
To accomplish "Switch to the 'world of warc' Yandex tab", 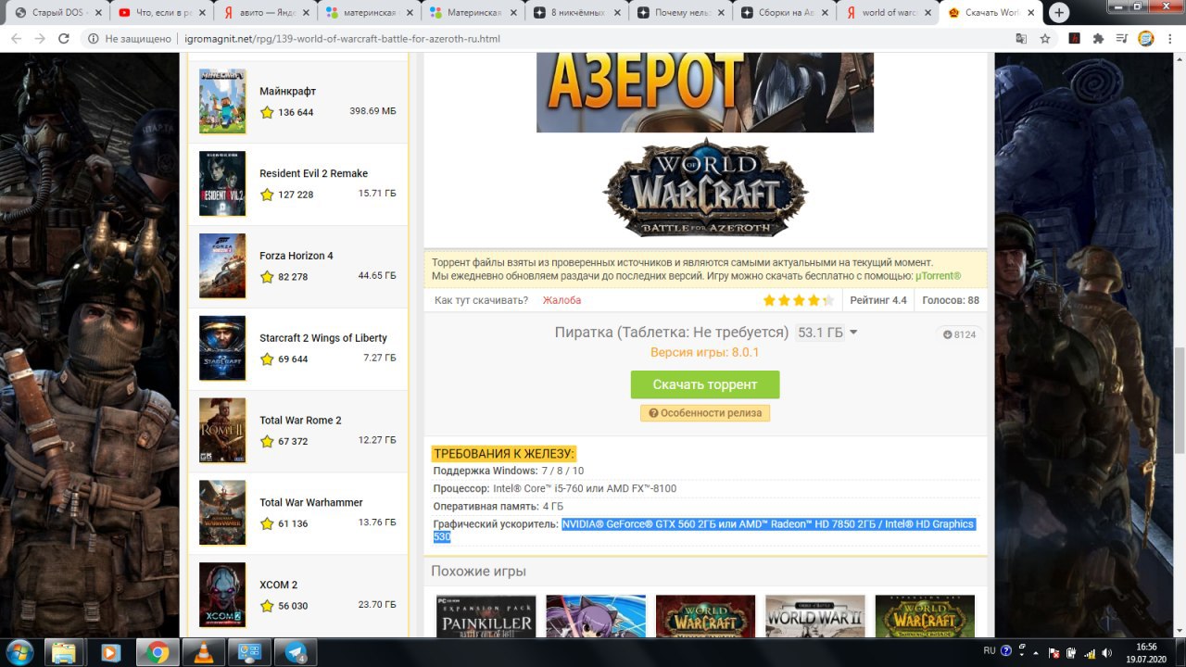I will click(887, 13).
